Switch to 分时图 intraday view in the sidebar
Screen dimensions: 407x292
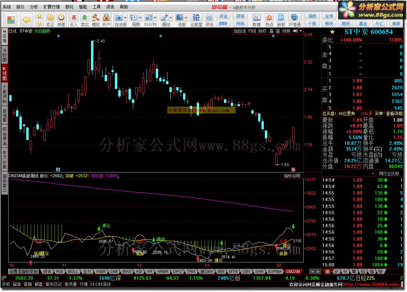(4, 55)
